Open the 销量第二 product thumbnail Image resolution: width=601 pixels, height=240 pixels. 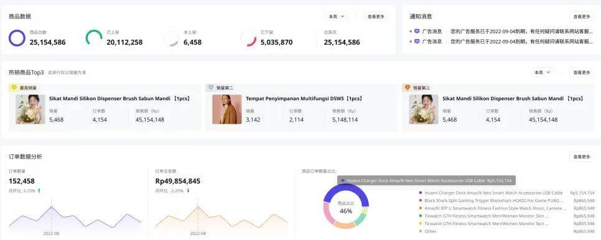point(227,109)
